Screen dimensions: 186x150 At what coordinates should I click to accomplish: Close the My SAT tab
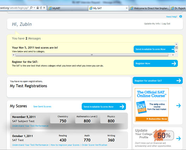tap(127, 8)
